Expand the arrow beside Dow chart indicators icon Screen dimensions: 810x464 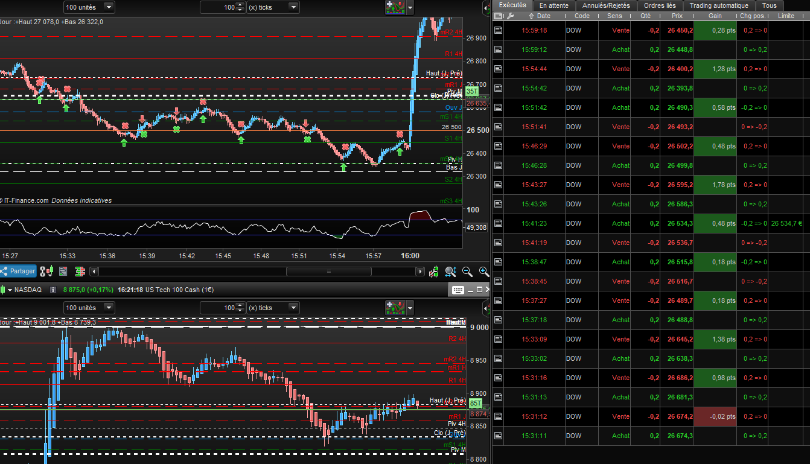click(x=411, y=8)
